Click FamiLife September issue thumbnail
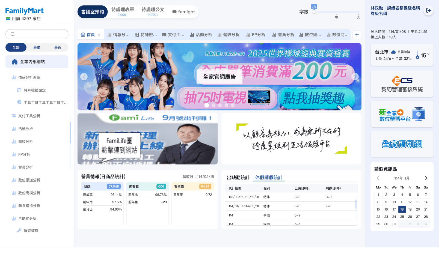The height and width of the screenshot is (275, 439). 147,139
